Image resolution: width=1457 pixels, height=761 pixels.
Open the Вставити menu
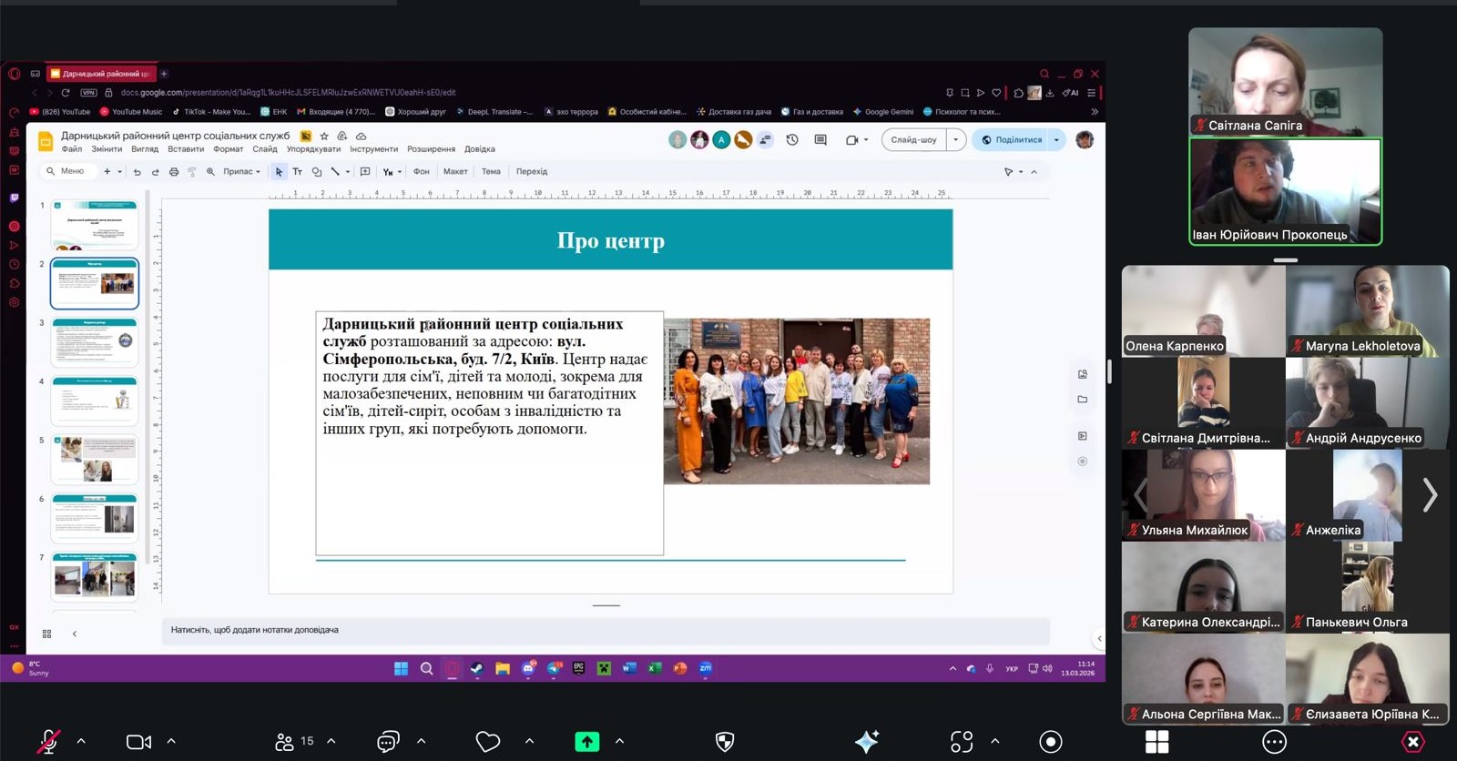(x=186, y=149)
